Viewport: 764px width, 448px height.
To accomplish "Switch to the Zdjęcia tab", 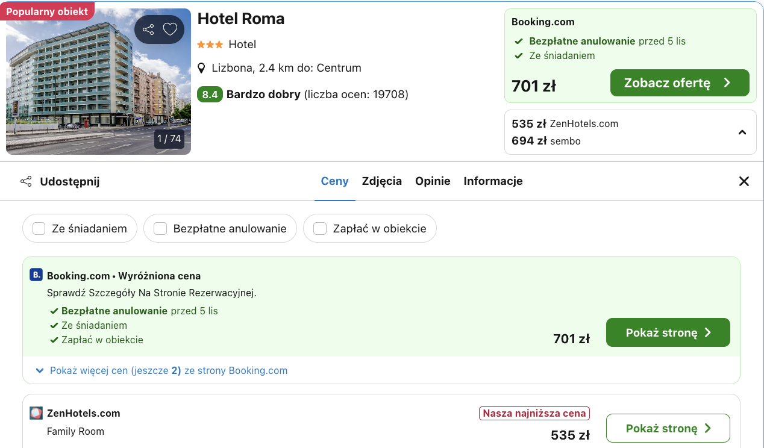I will coord(382,181).
